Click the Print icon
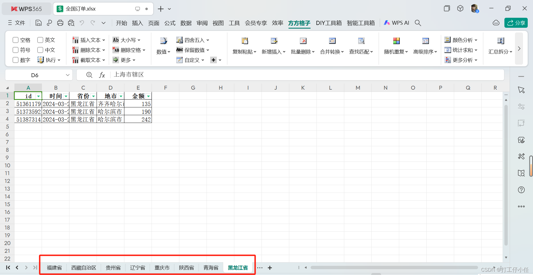Screen dimensions: 533x275 coord(60,23)
